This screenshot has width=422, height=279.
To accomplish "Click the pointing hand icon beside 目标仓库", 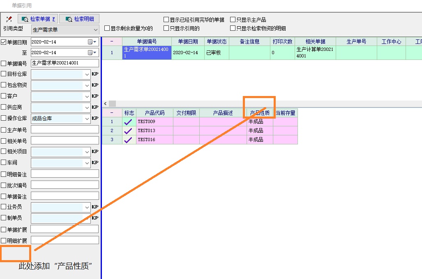I will point(95,74).
